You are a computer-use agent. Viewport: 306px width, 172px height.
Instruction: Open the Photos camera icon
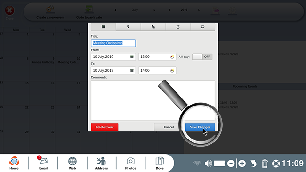click(x=130, y=163)
